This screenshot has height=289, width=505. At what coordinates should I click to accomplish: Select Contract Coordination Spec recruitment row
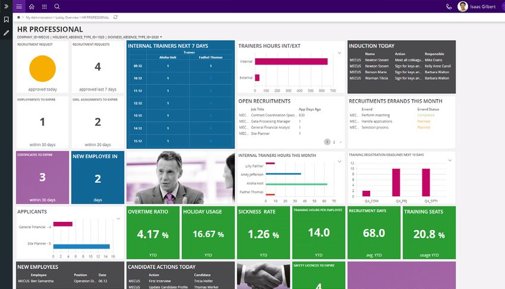290,115
